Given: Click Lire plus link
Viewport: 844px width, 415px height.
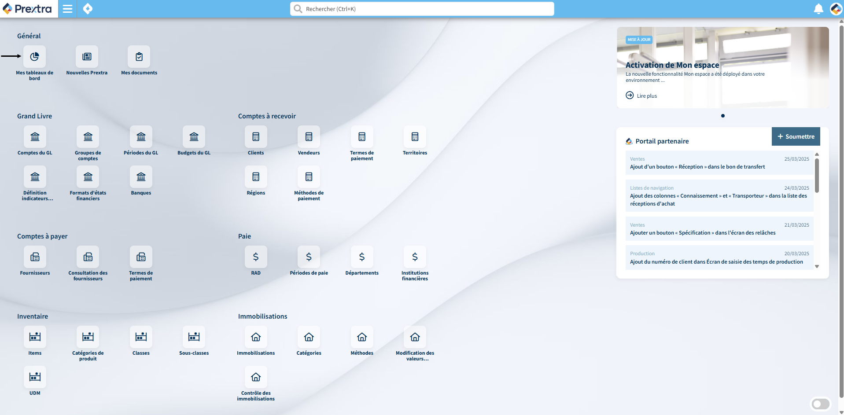Looking at the screenshot, I should pyautogui.click(x=641, y=95).
